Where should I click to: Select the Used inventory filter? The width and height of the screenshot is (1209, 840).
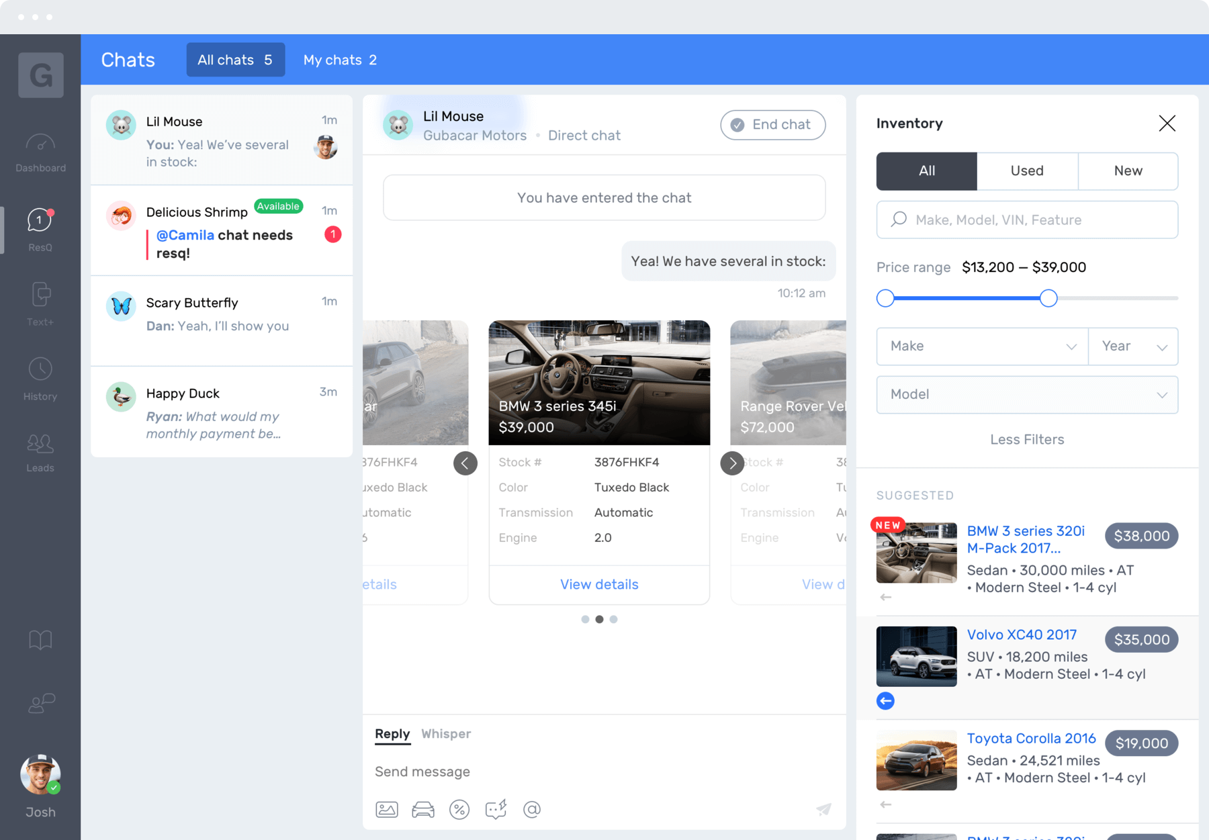pos(1027,171)
